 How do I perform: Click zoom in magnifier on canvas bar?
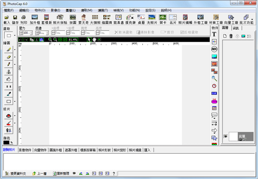click(x=50, y=40)
